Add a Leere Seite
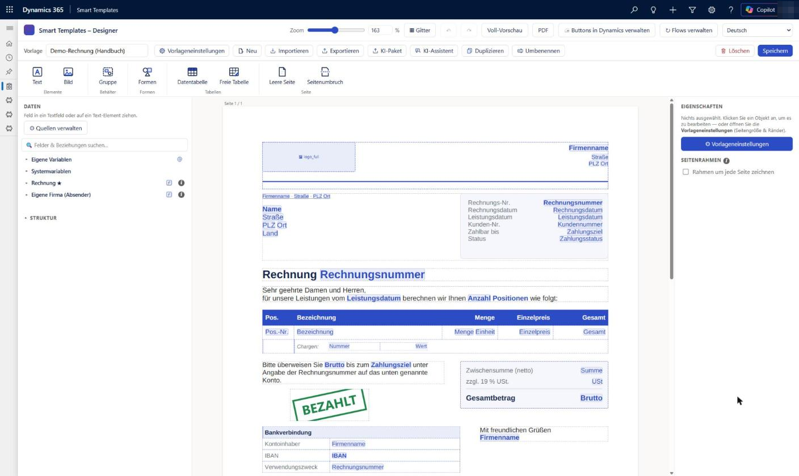The height and width of the screenshot is (476, 799). 282,75
